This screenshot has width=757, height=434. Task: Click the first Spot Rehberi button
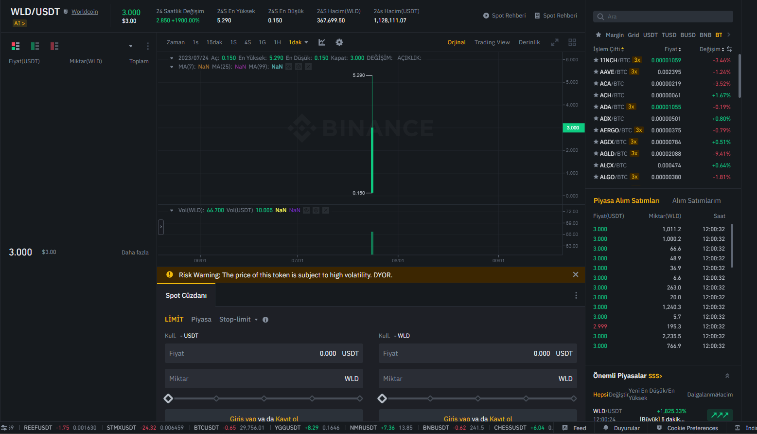(504, 16)
